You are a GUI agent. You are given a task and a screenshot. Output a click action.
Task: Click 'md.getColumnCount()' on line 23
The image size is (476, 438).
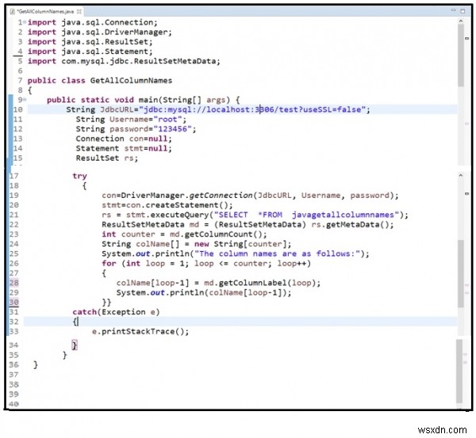click(216, 234)
